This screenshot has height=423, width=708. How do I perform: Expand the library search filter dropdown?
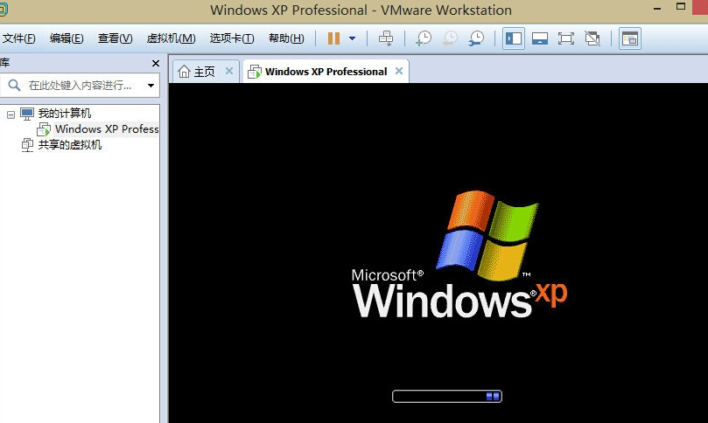(x=151, y=86)
